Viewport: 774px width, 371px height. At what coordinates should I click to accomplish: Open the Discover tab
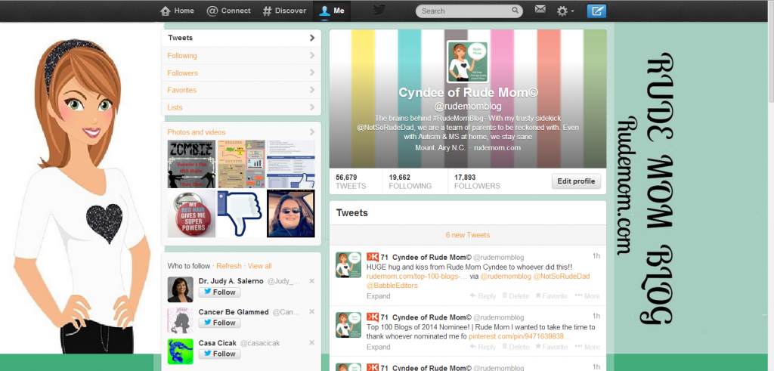pyautogui.click(x=284, y=11)
